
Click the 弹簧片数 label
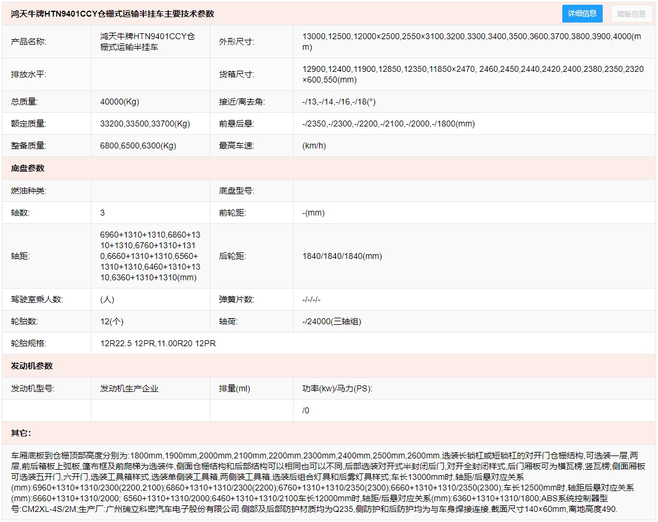(236, 299)
